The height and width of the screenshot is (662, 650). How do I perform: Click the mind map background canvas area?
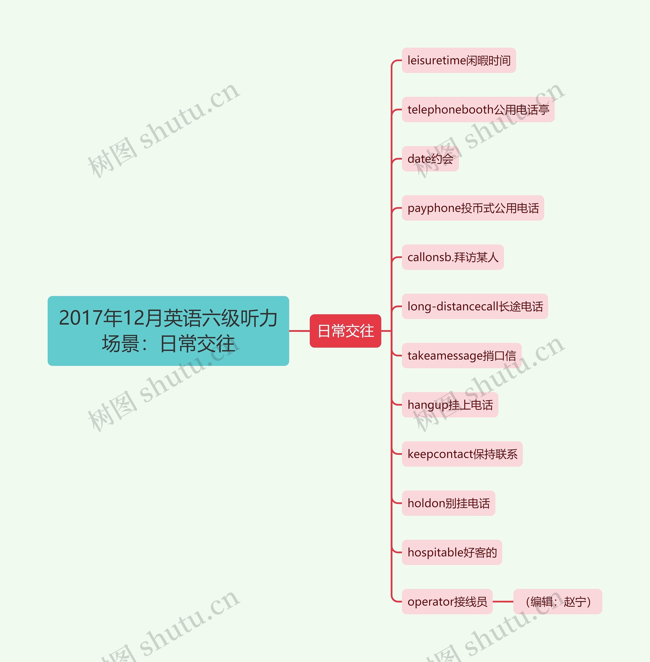click(x=119, y=119)
